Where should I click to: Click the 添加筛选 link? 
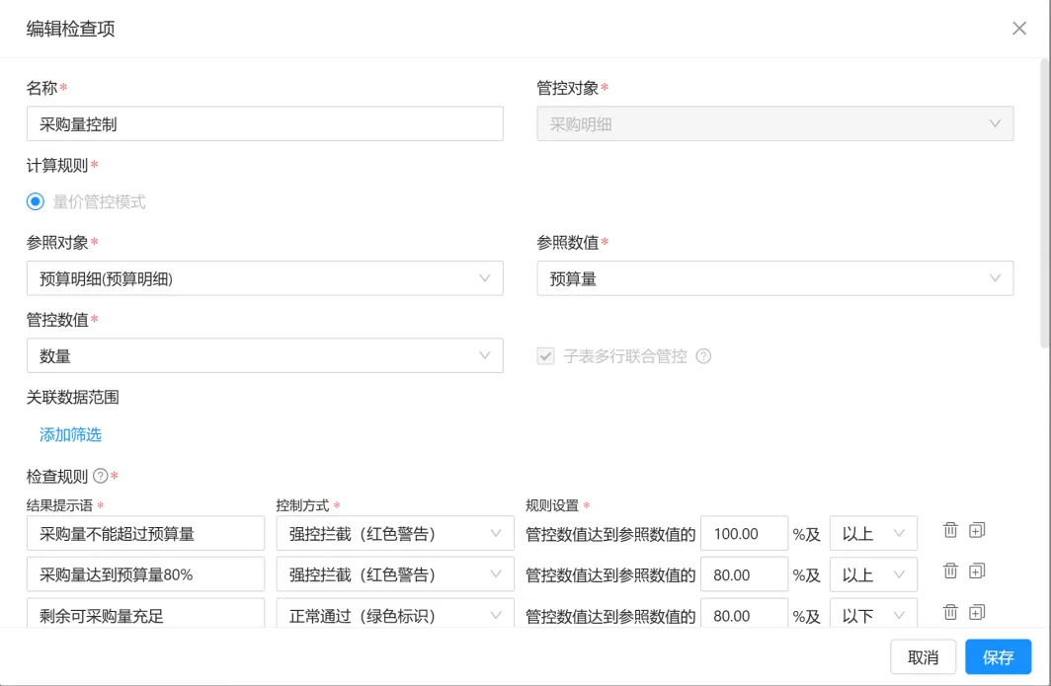pyautogui.click(x=70, y=434)
